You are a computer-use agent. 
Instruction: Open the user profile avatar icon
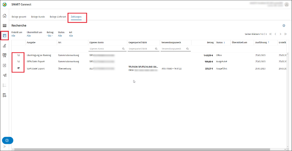tap(287, 5)
